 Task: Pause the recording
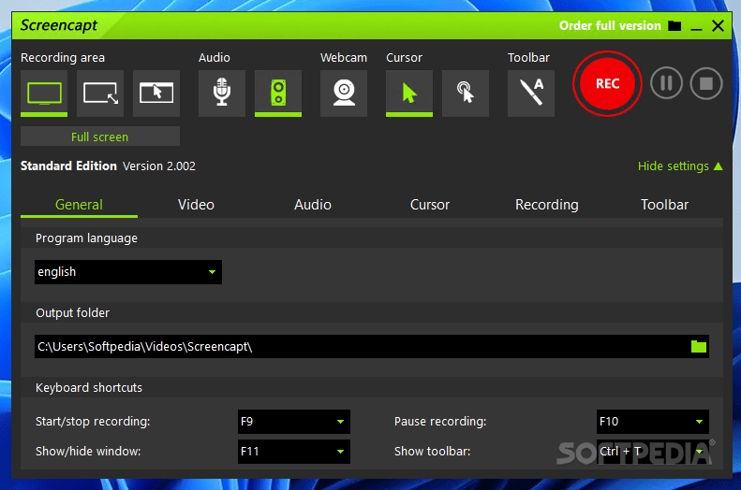pos(666,83)
